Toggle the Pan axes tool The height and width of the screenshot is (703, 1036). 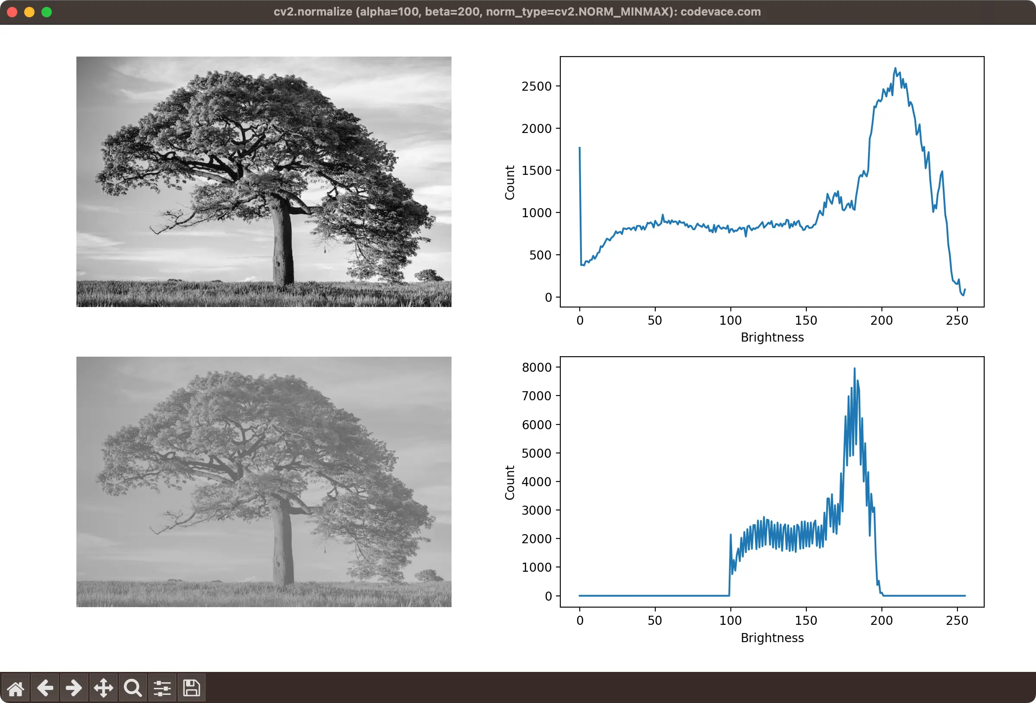103,688
